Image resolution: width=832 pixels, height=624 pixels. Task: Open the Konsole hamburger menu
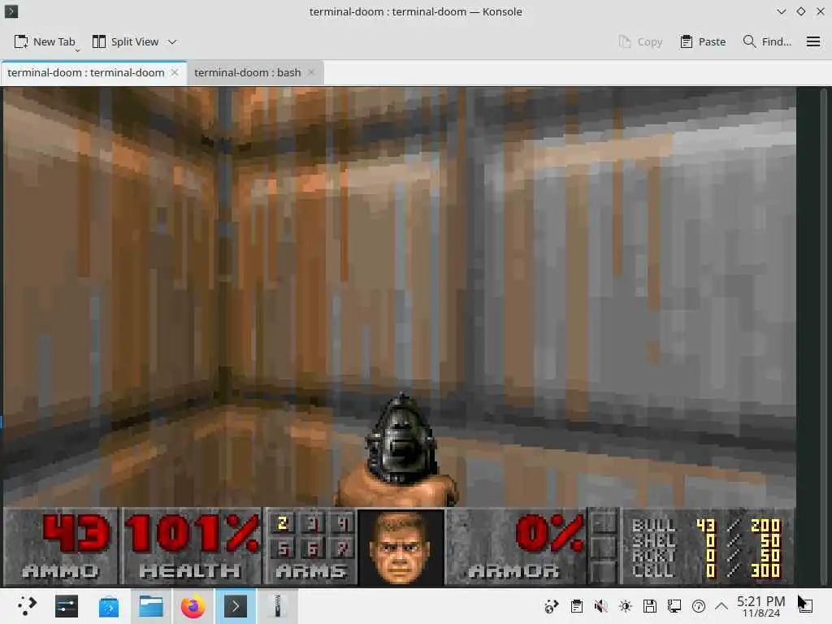click(812, 41)
